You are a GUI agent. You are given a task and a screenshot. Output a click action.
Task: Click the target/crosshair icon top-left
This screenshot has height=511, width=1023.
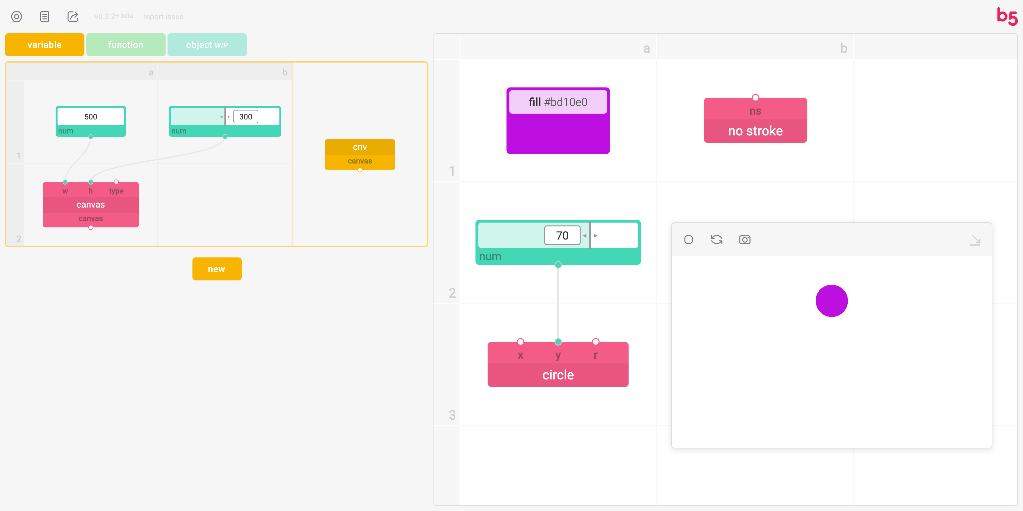coord(18,16)
